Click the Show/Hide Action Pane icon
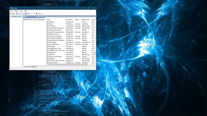The height and width of the screenshot is (116, 207). (28, 14)
